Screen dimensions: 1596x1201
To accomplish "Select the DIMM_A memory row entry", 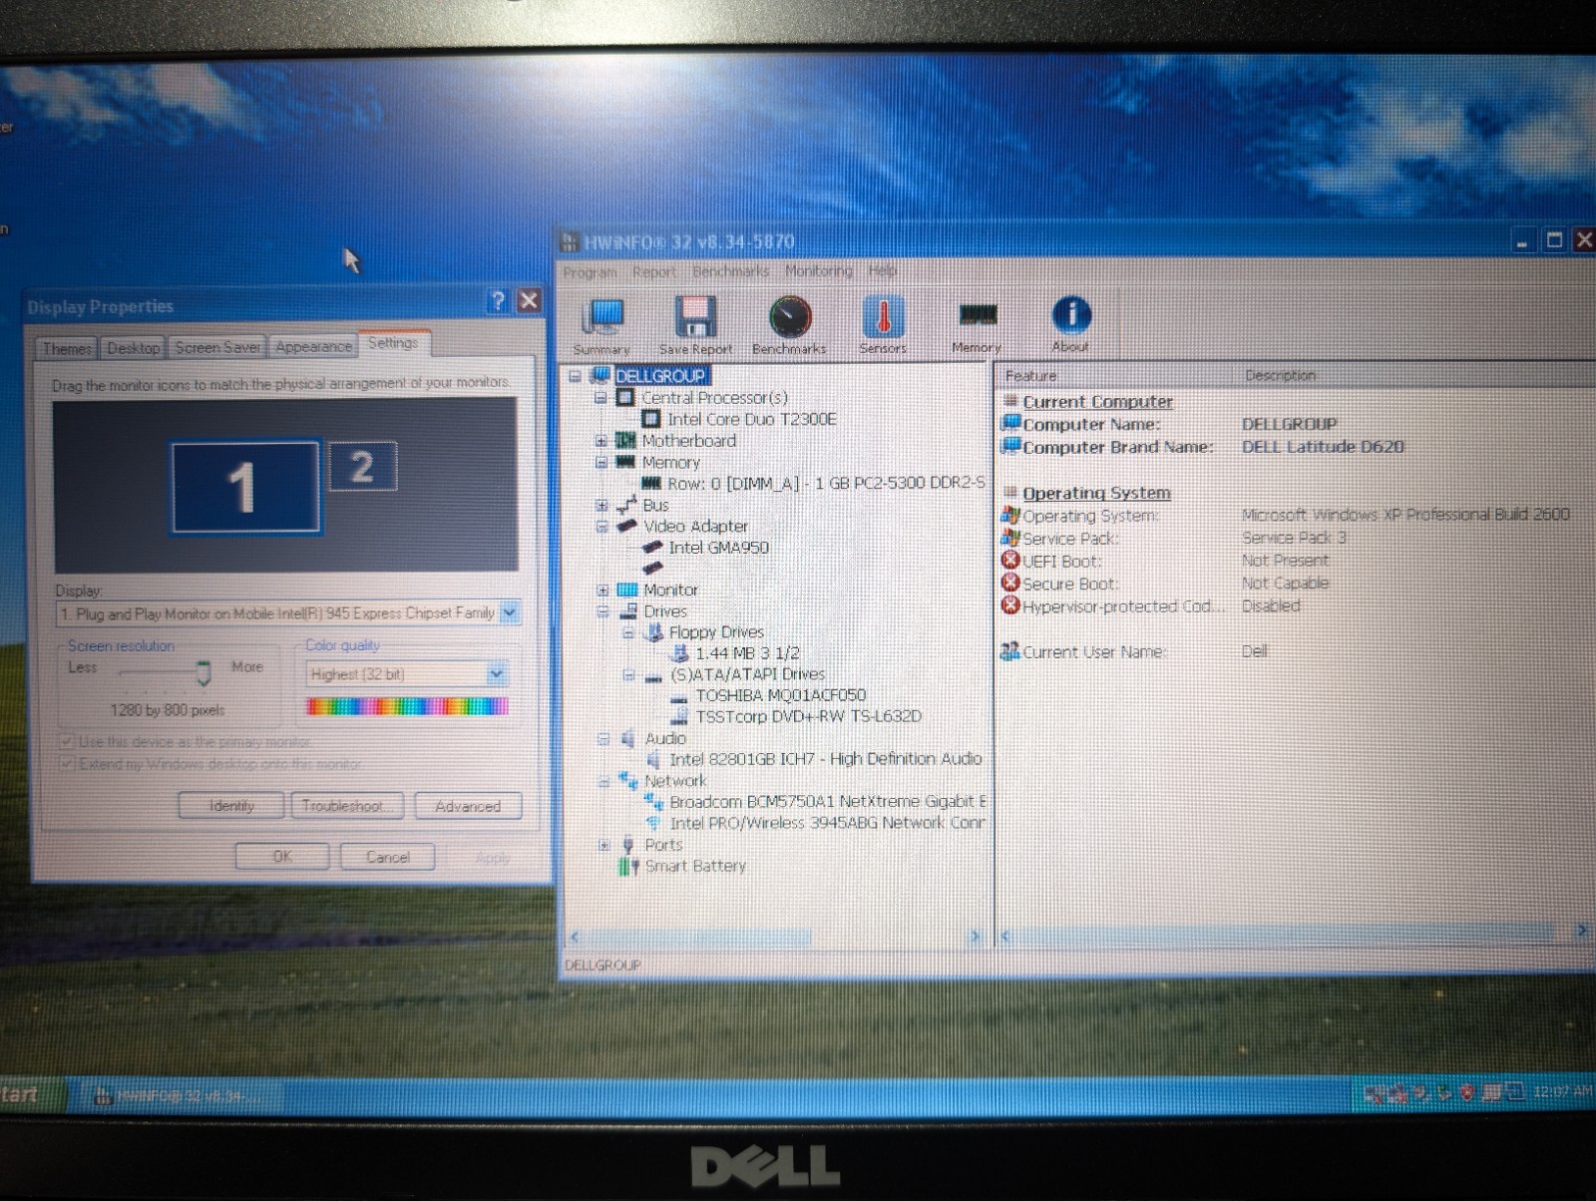I will tap(826, 483).
